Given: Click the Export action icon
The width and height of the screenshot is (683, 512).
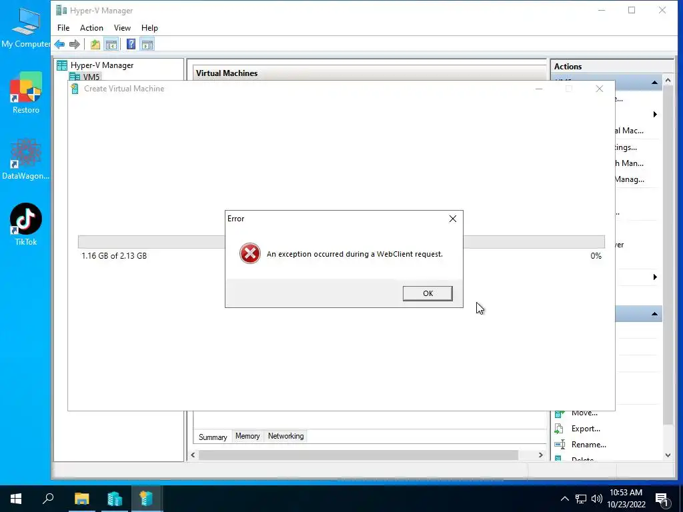Looking at the screenshot, I should click(559, 429).
